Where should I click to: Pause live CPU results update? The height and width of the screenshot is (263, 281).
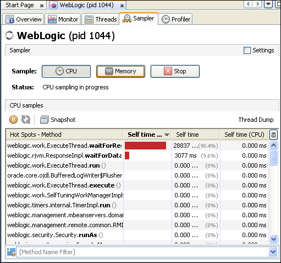click(x=13, y=120)
